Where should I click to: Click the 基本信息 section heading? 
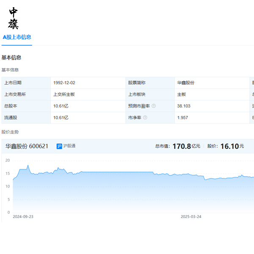pyautogui.click(x=11, y=58)
